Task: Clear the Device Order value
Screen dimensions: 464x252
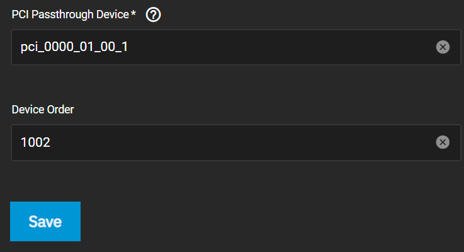Action: pyautogui.click(x=443, y=142)
